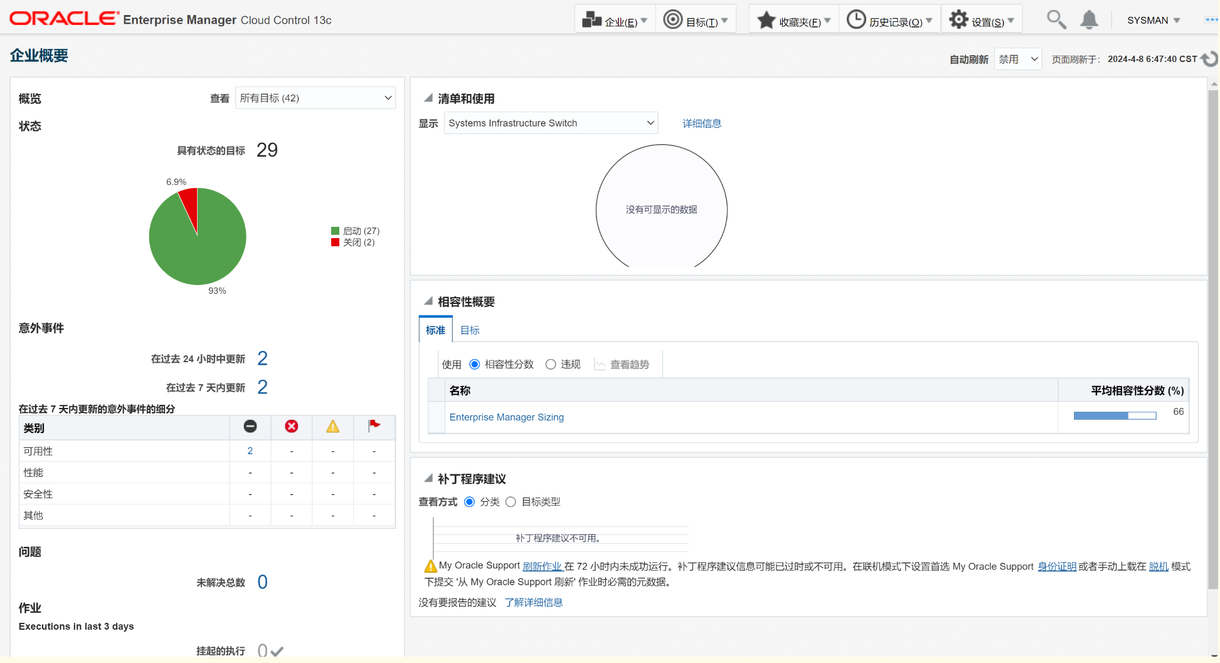Image resolution: width=1220 pixels, height=663 pixels.
Task: Click the 收藏夹 star icon
Action: (x=766, y=19)
